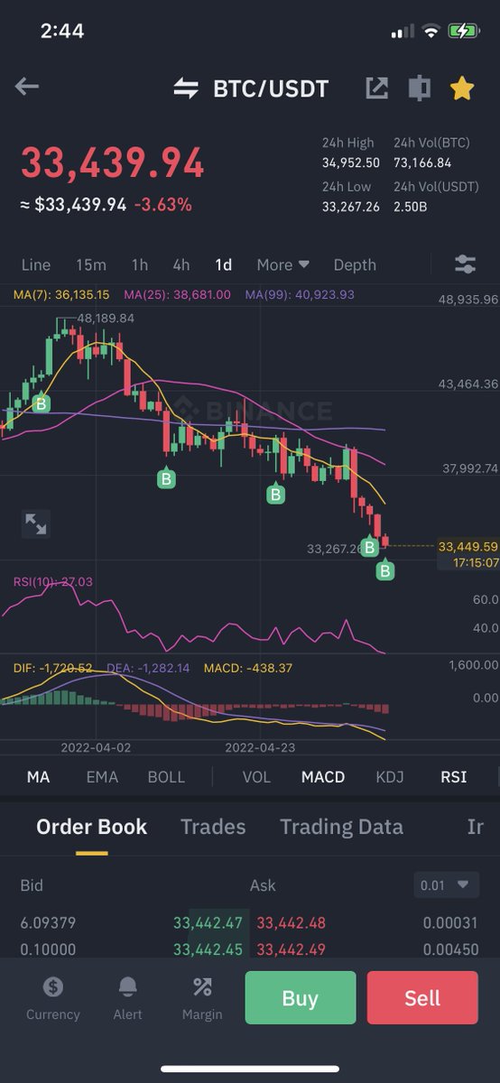
Task: Tap bid price 33,442.45
Action: coord(208,949)
